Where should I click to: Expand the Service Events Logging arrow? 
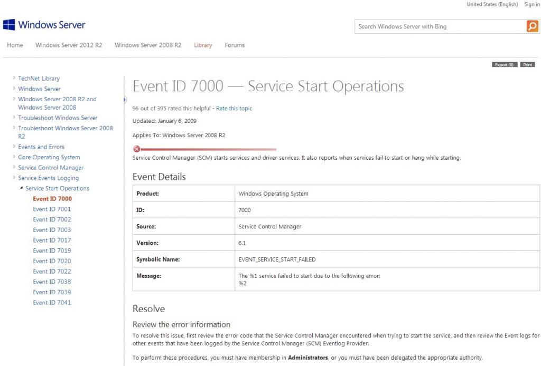(14, 177)
